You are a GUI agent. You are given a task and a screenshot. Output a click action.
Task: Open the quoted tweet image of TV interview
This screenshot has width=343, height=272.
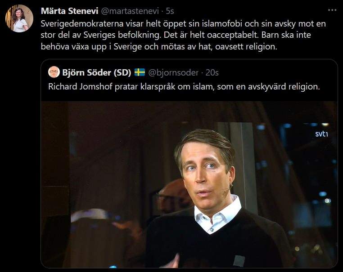189,184
